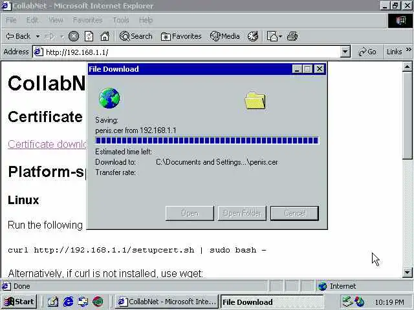Click the page scrollbar down arrow

coord(407,272)
